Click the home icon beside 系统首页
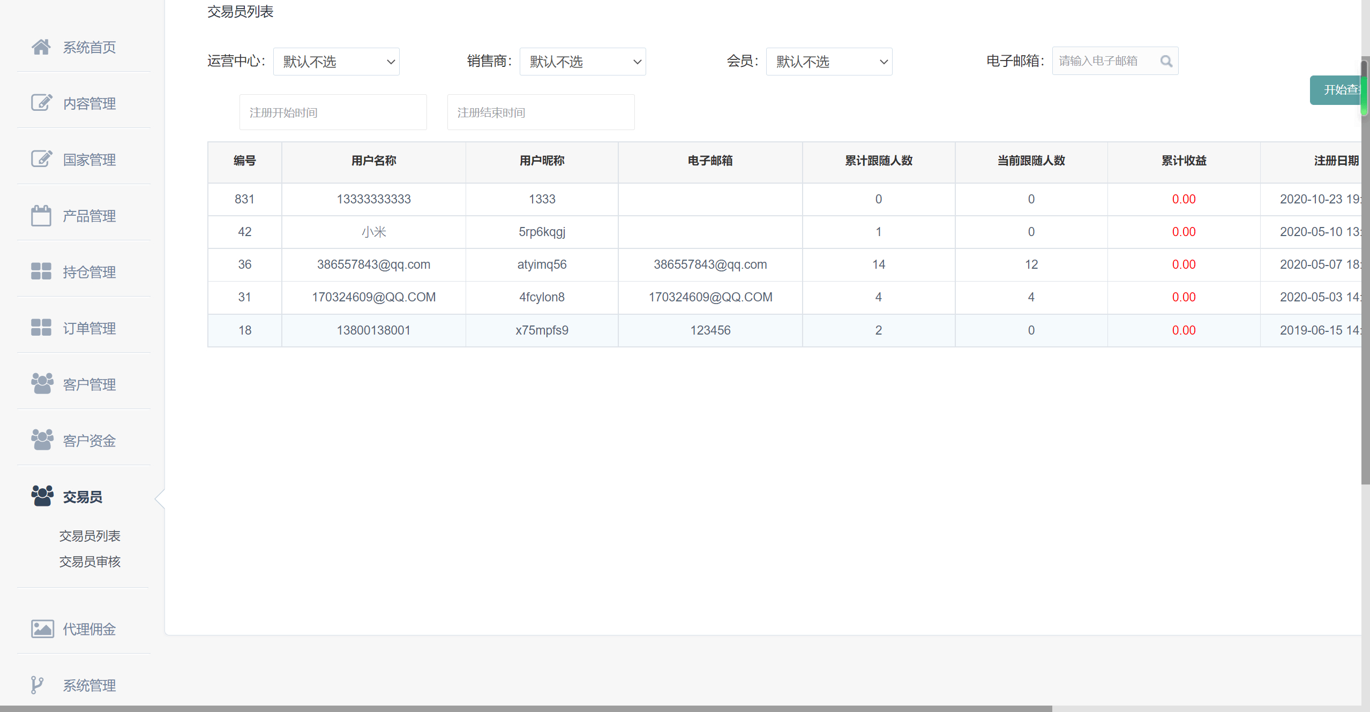 click(41, 47)
